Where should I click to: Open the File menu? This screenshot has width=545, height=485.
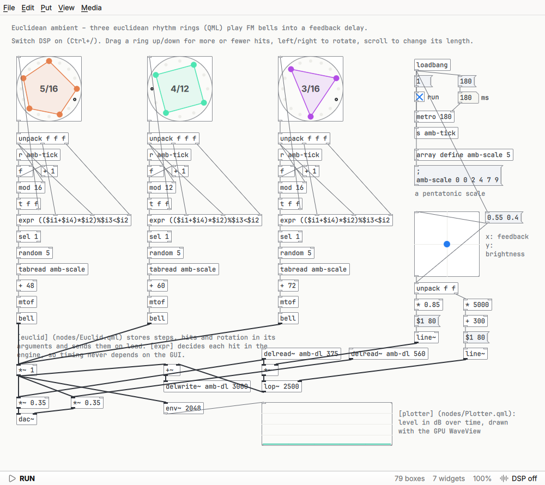[9, 8]
